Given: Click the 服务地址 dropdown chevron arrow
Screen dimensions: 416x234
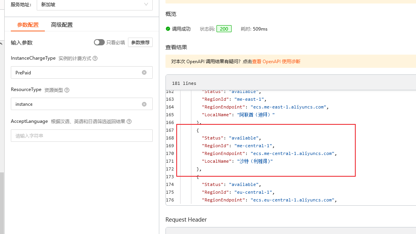Looking at the screenshot, I should [x=146, y=4].
